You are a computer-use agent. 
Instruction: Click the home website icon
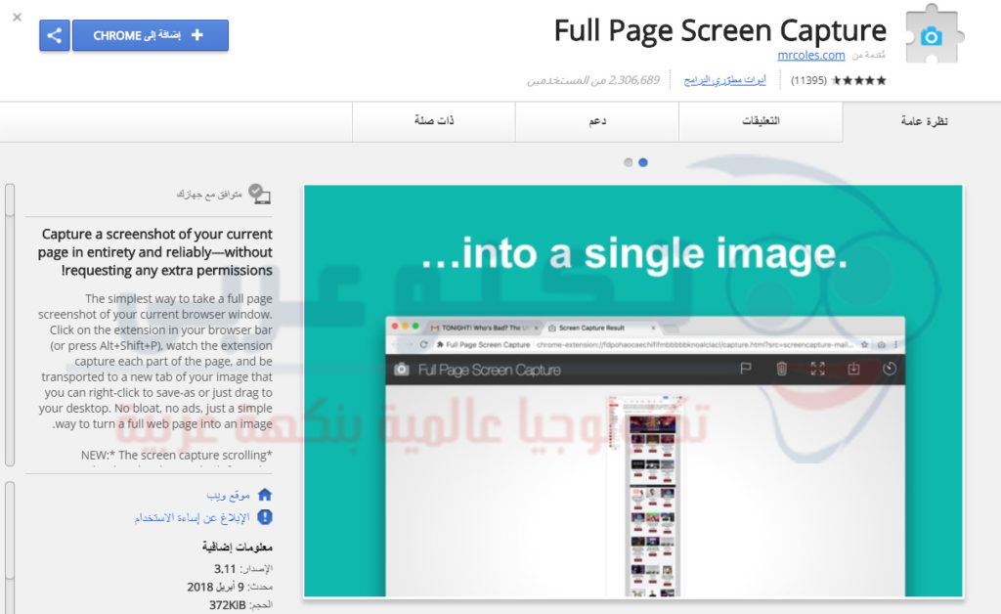(264, 495)
